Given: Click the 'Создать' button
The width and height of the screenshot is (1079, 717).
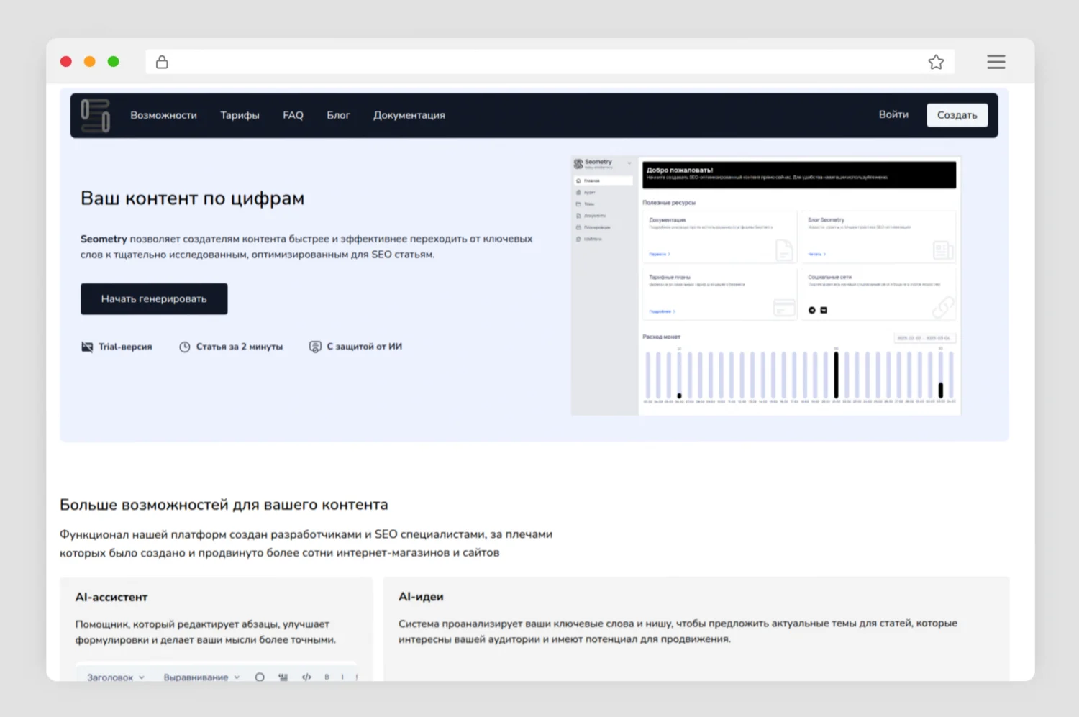Looking at the screenshot, I should 957,115.
